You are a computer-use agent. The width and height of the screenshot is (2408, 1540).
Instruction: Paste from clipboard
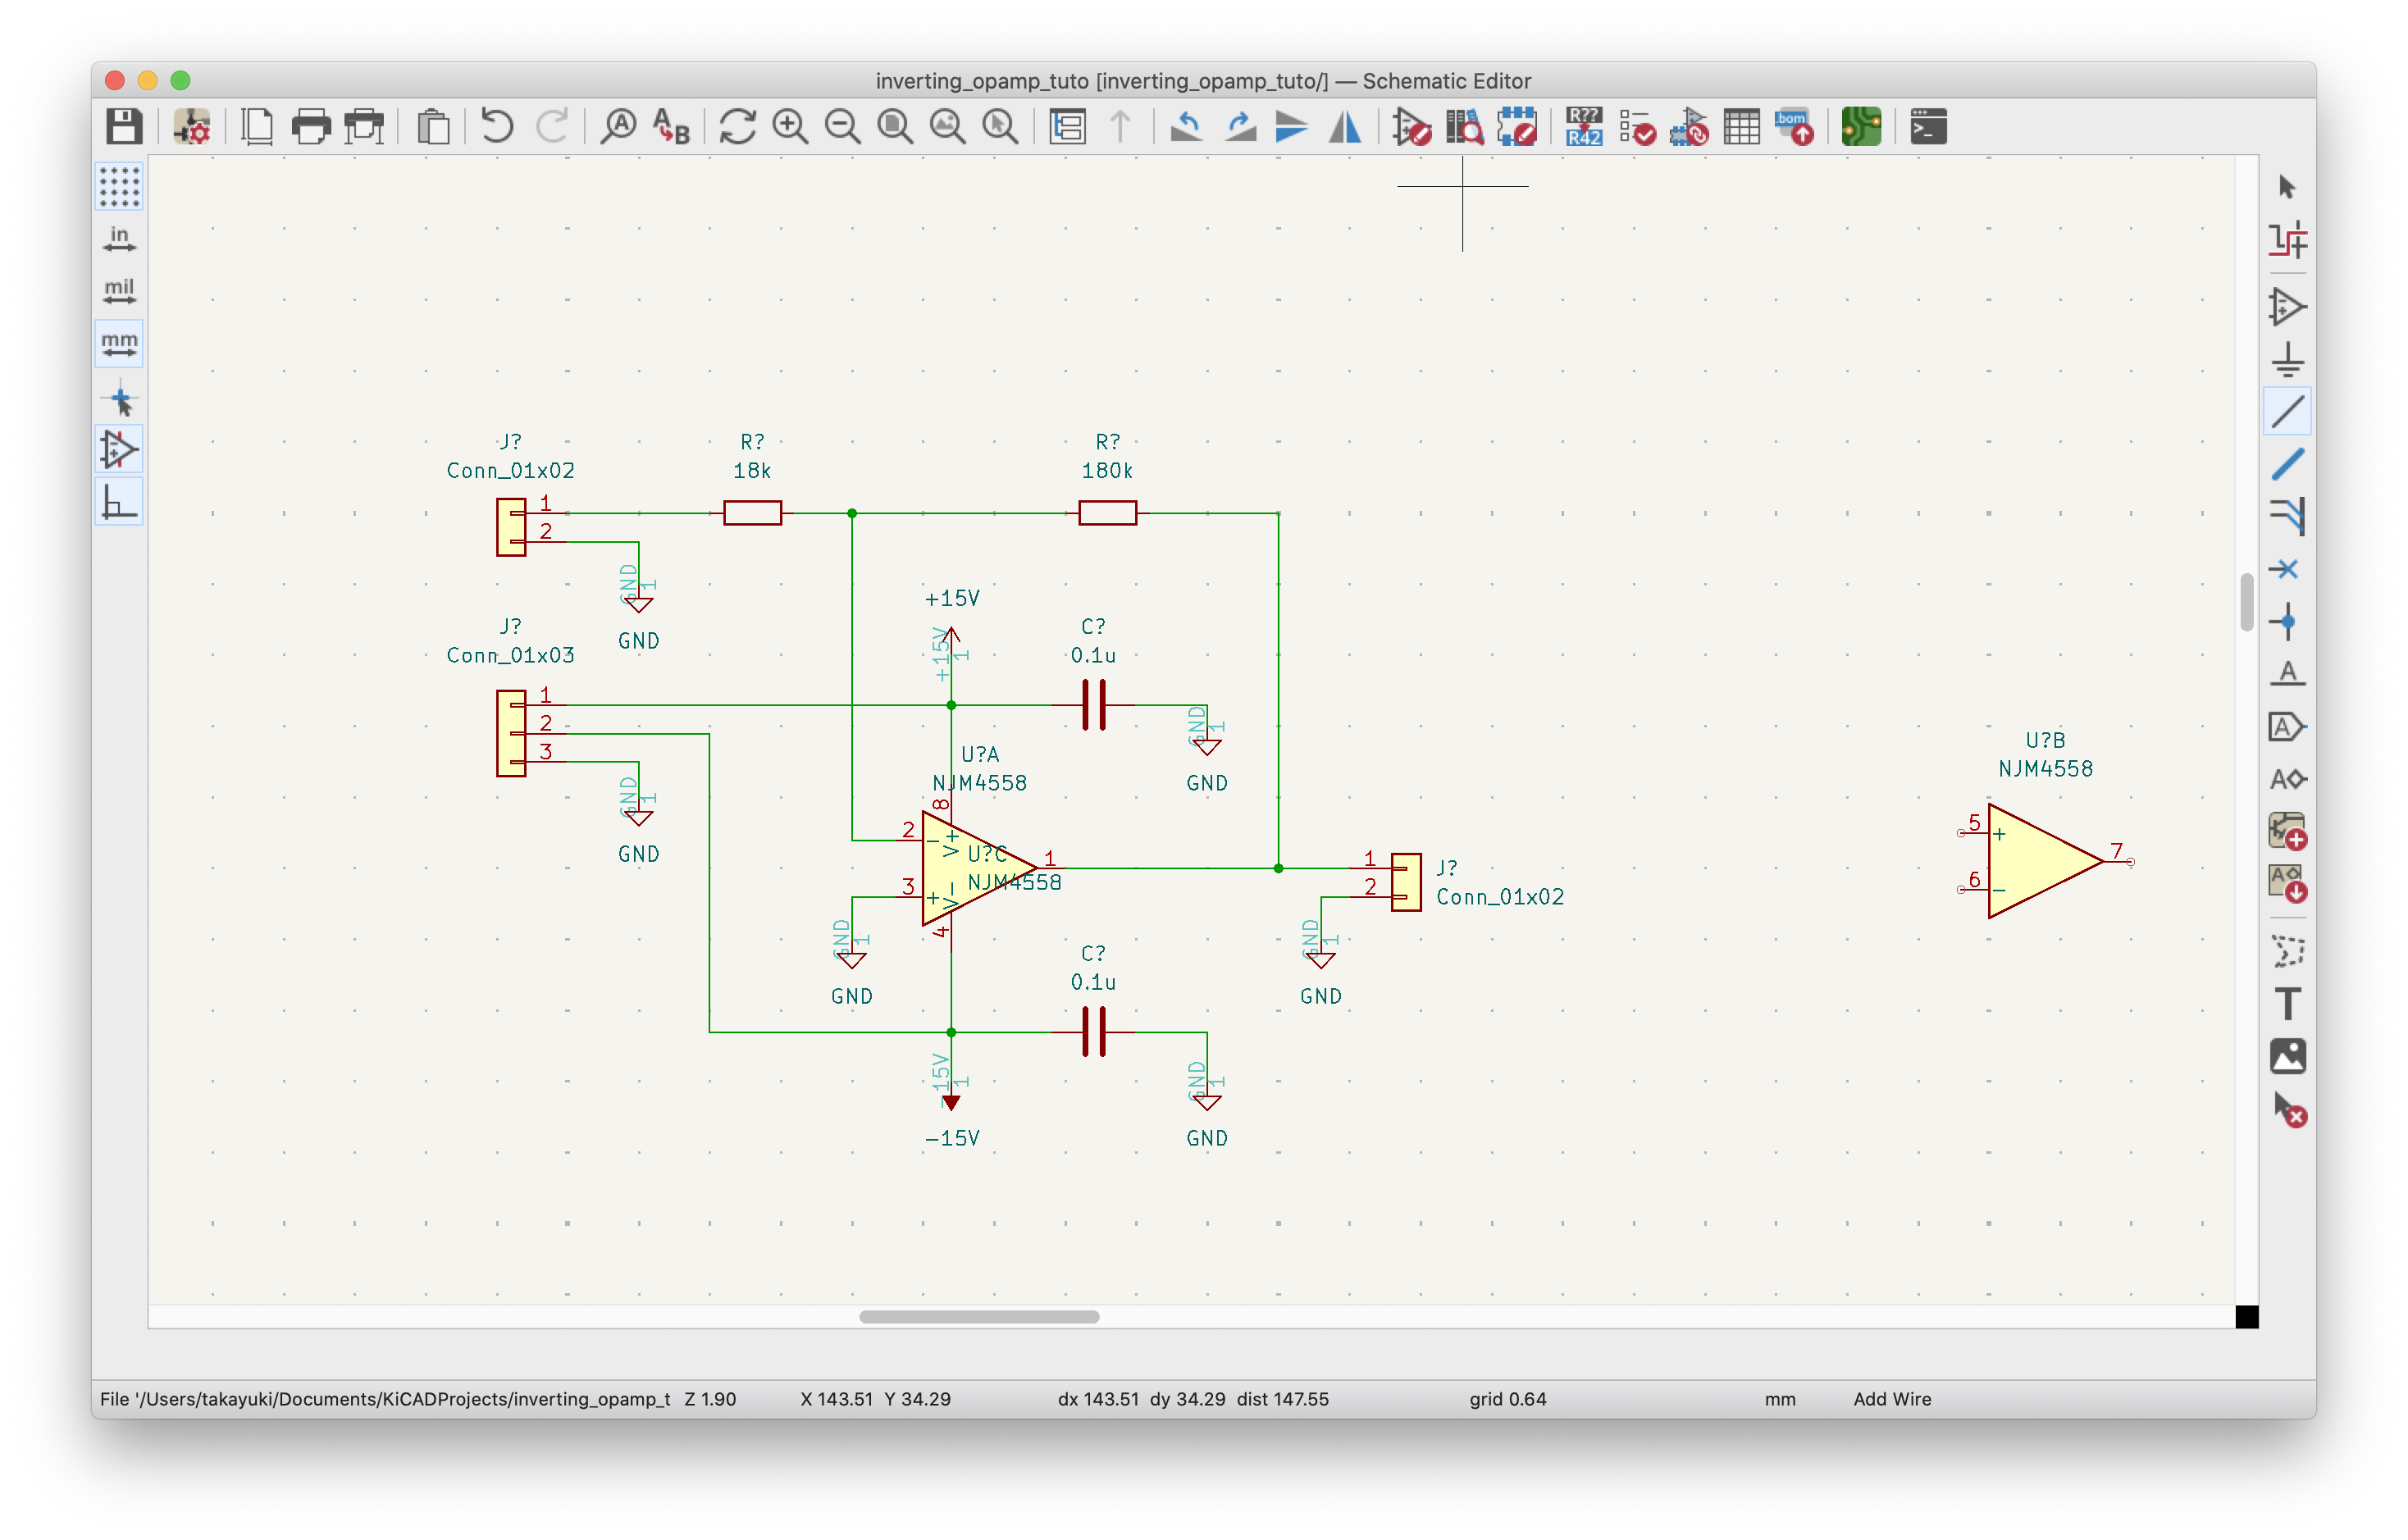pyautogui.click(x=433, y=127)
